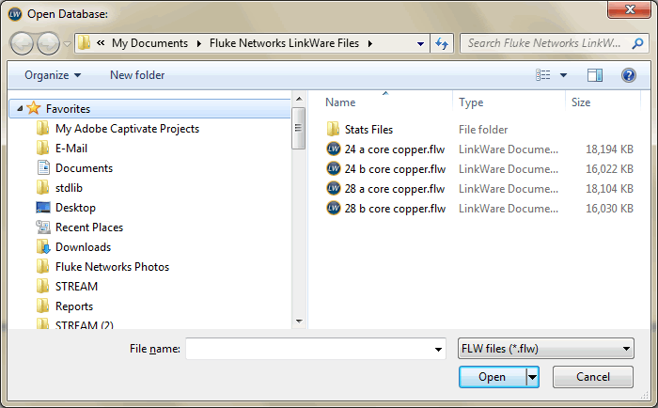The width and height of the screenshot is (658, 408).
Task: Click the magnifier search icon
Action: 637,43
